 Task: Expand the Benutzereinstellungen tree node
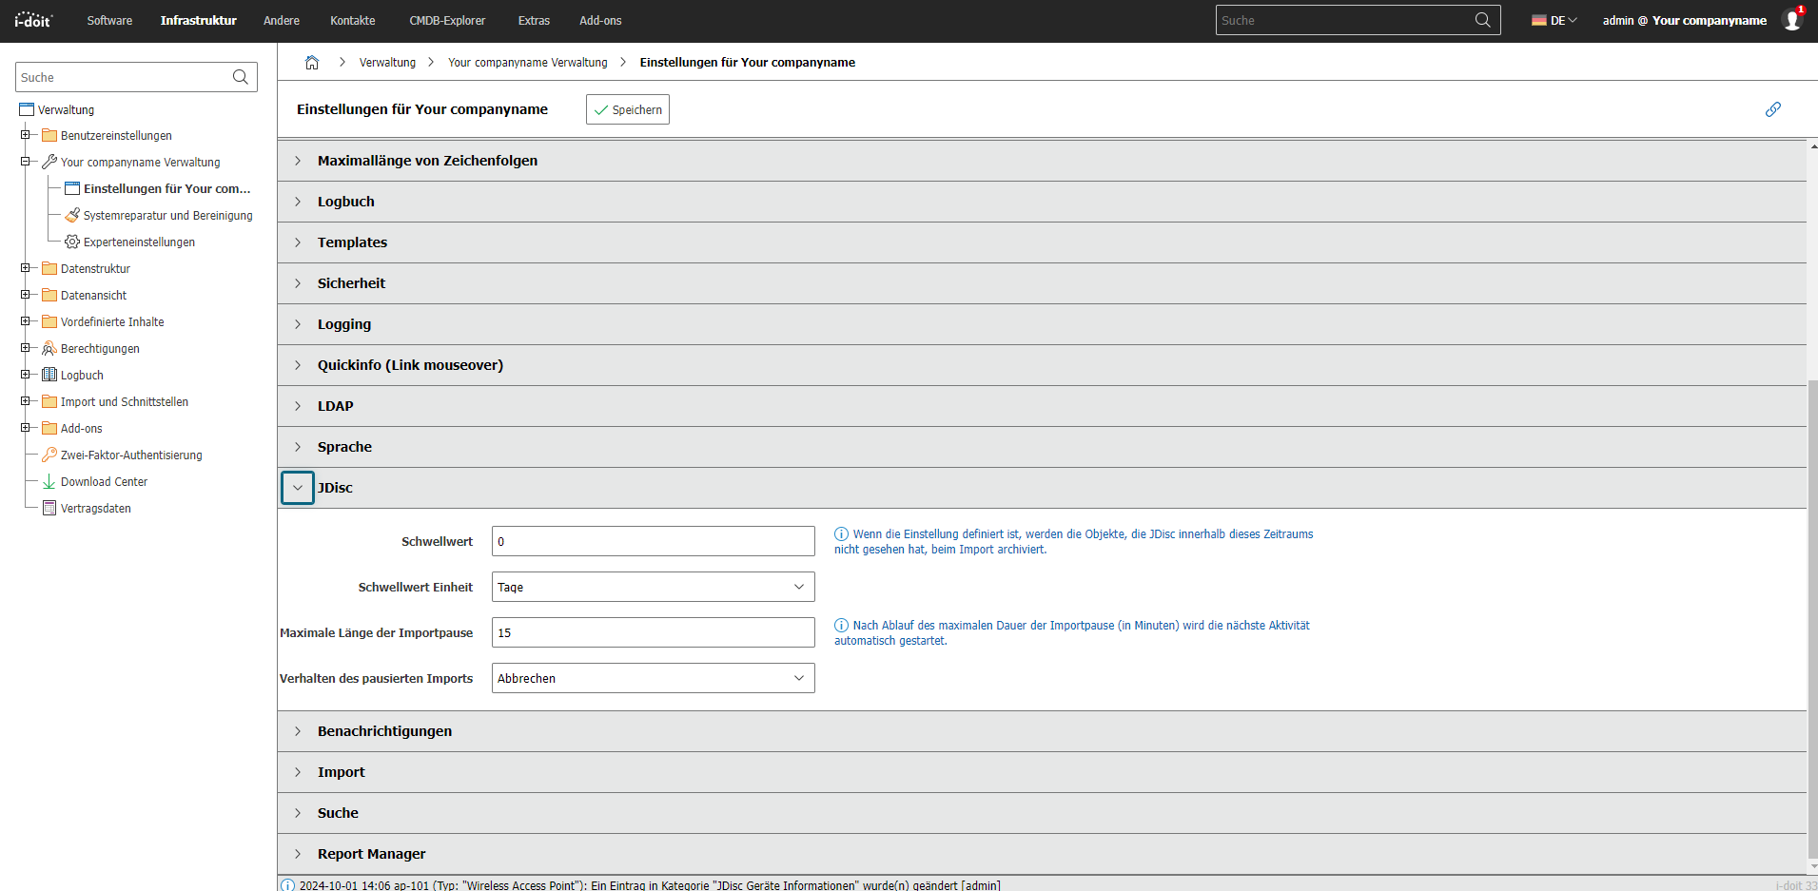(x=26, y=135)
